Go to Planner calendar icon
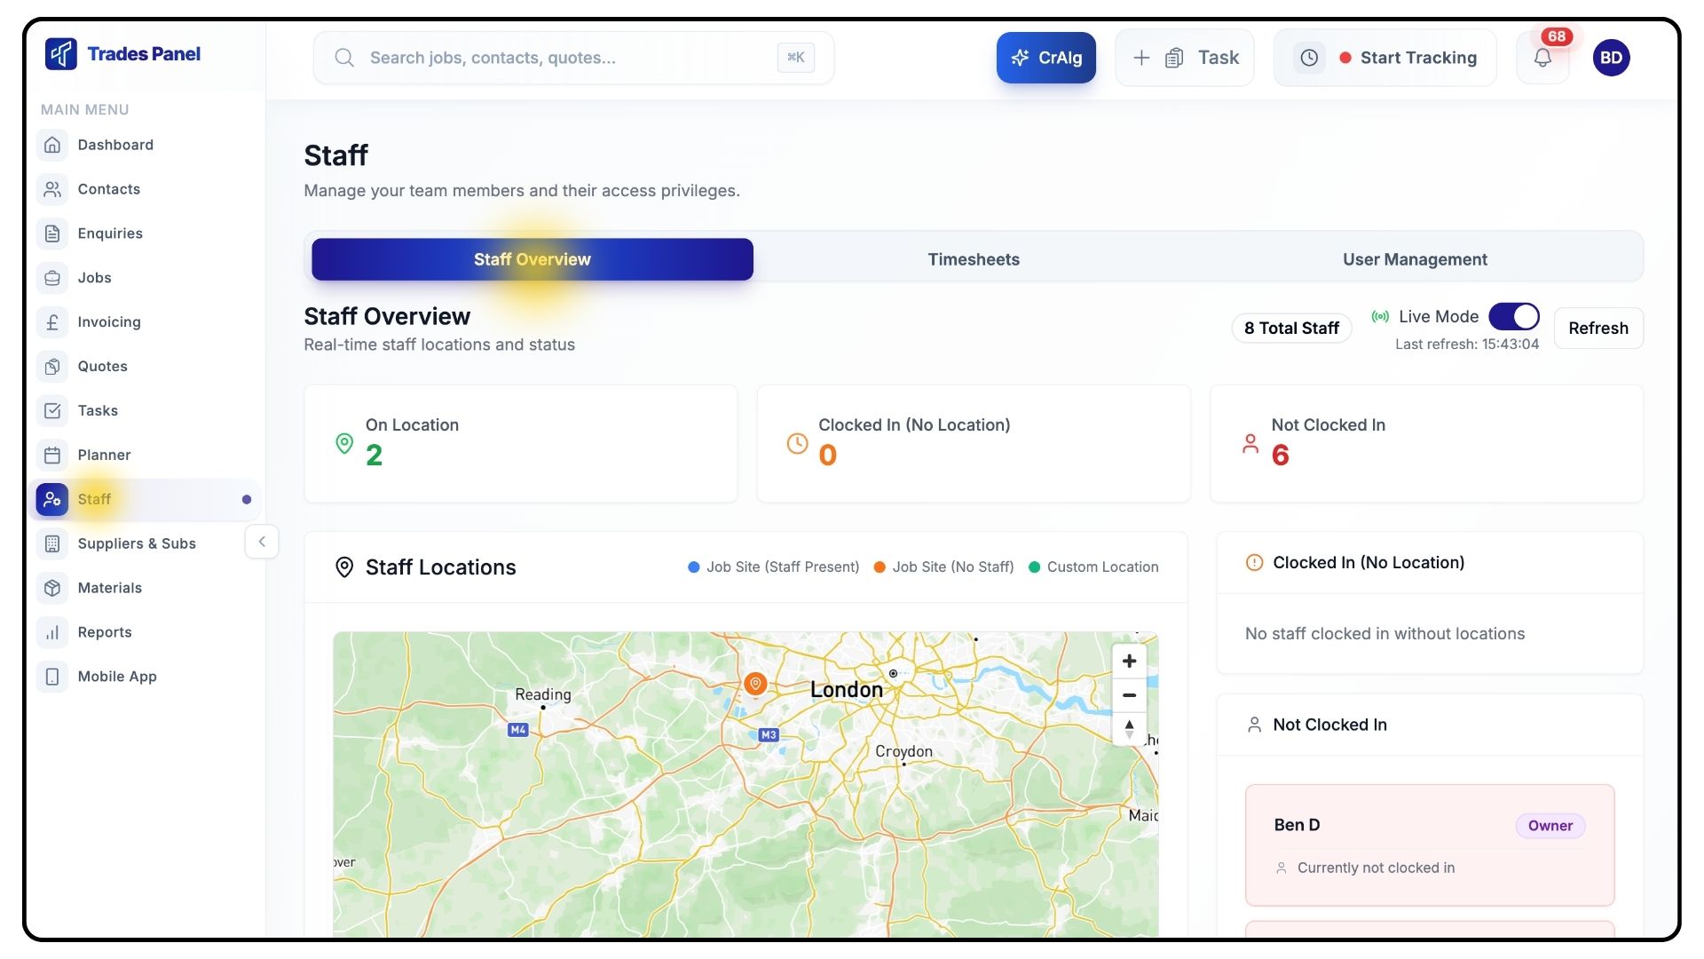The height and width of the screenshot is (959, 1704). (x=52, y=456)
